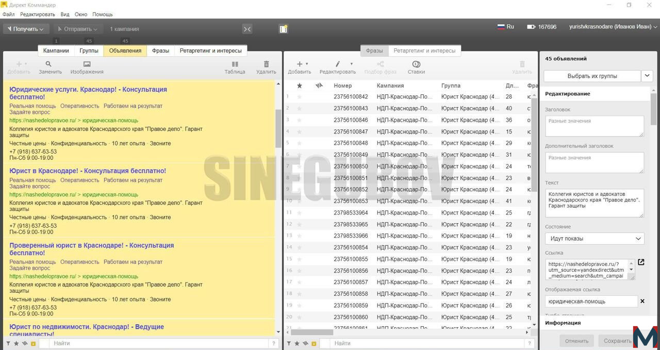Star the phrase row numbered 23798533965
The width and height of the screenshot is (660, 350).
pos(299,224)
